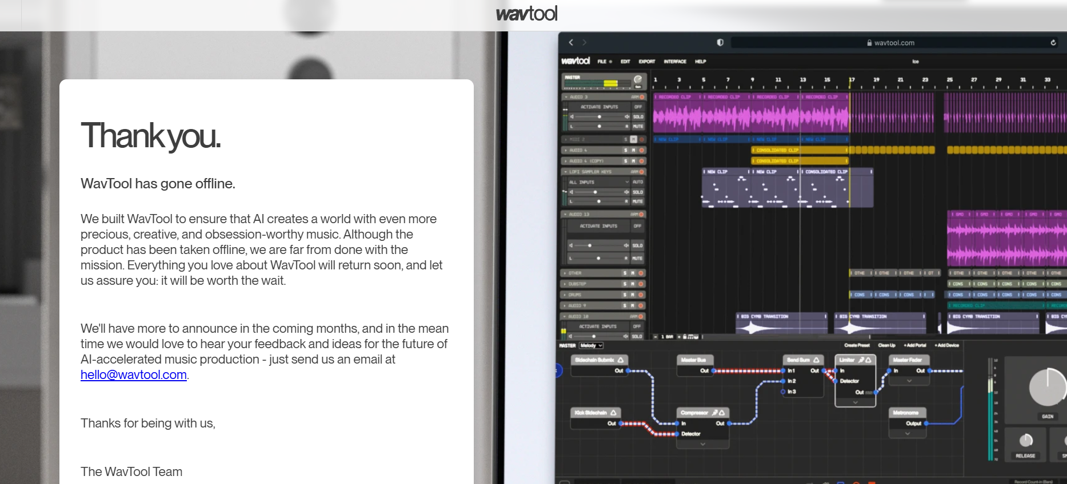The width and height of the screenshot is (1067, 484).
Task: Click the privacy shield icon in browser bar
Action: [x=720, y=42]
